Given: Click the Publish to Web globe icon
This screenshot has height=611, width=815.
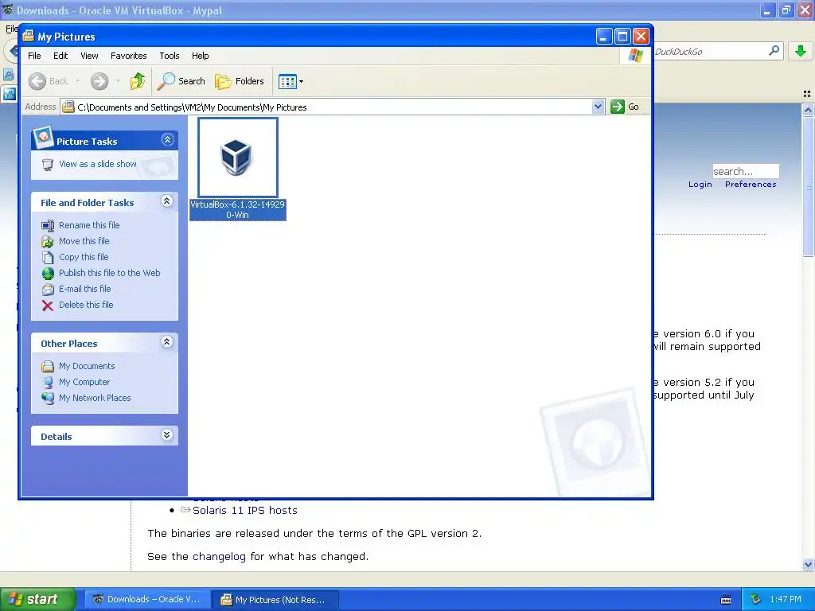Looking at the screenshot, I should click(47, 274).
